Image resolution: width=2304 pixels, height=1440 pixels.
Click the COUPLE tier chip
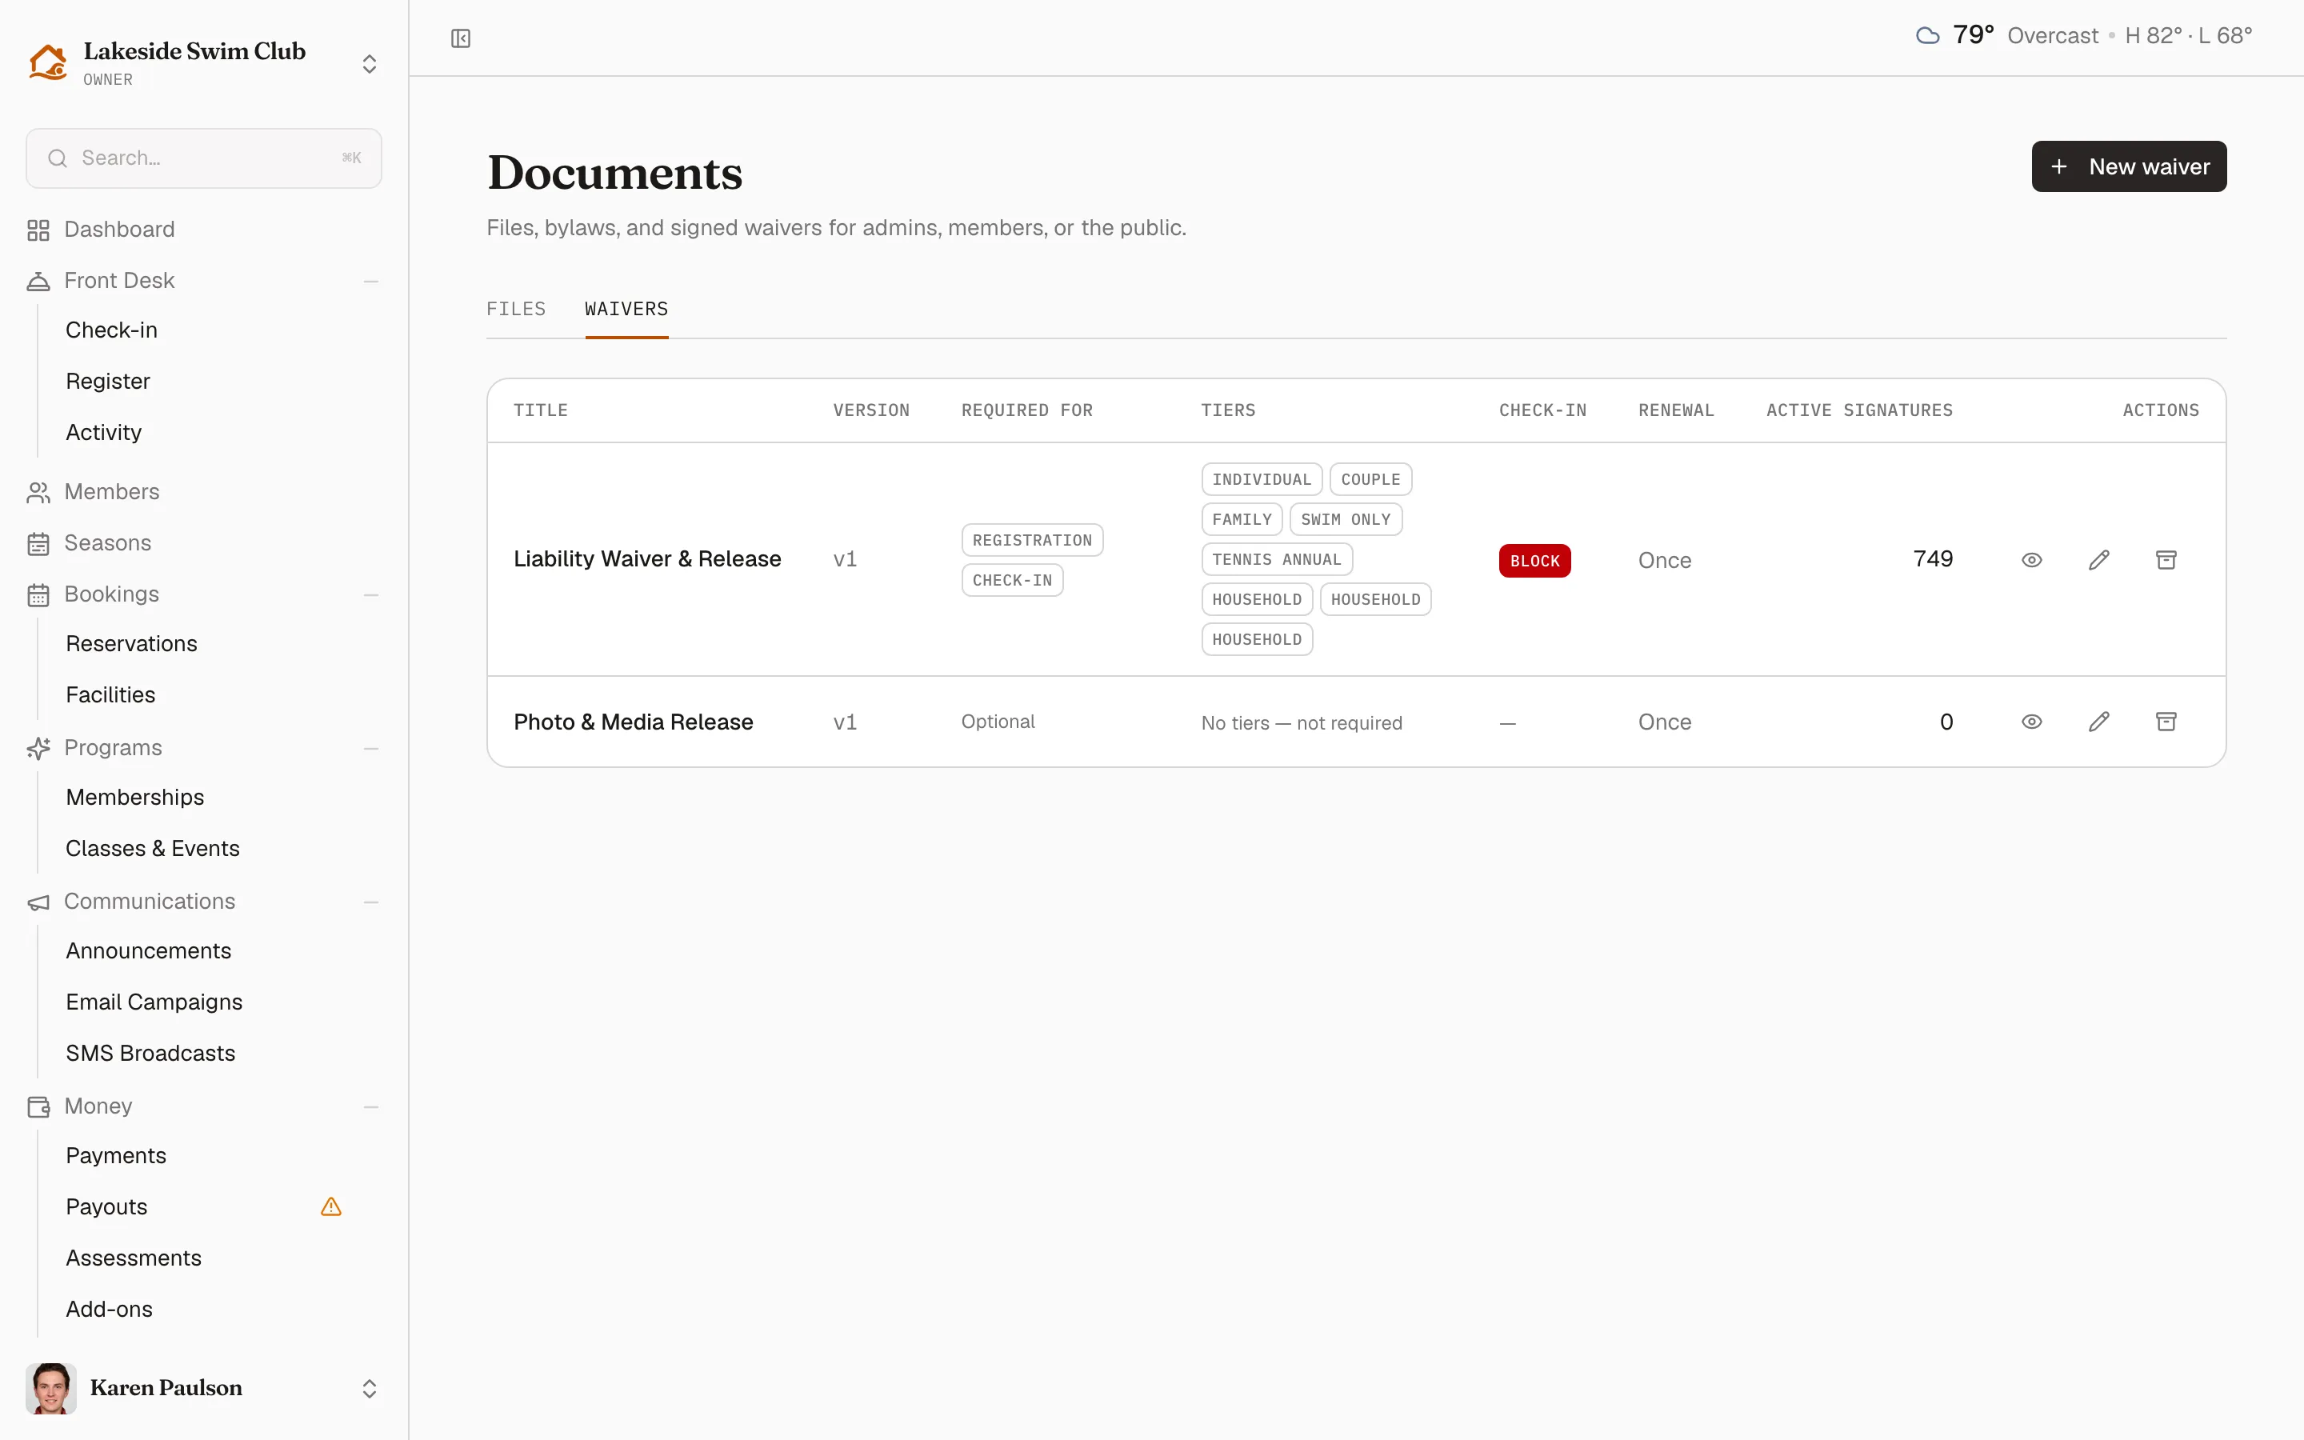point(1370,479)
